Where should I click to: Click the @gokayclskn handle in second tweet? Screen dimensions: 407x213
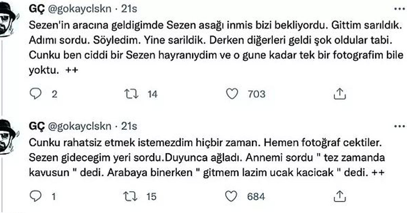(80, 126)
